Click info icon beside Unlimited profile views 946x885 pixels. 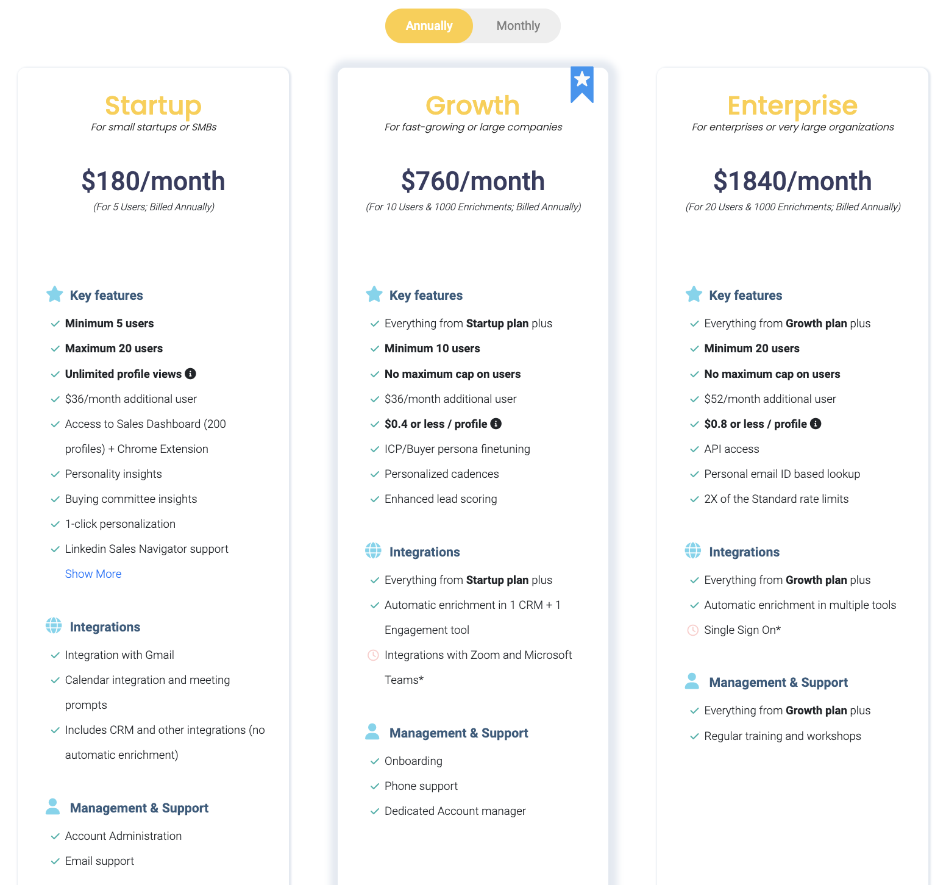[190, 374]
